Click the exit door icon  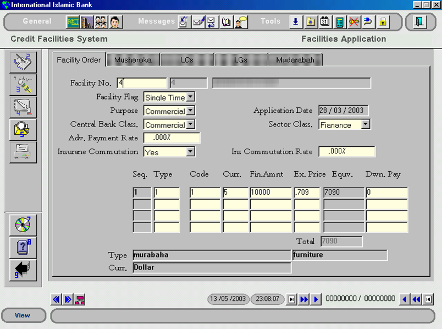tap(420, 22)
